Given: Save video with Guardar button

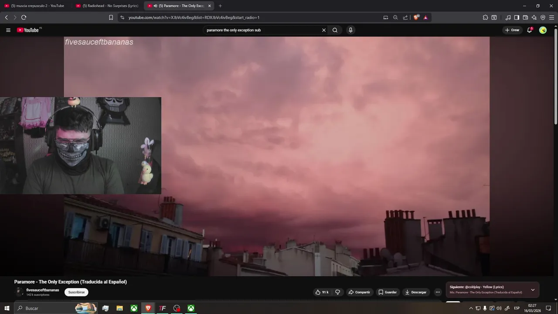Looking at the screenshot, I should (388, 292).
